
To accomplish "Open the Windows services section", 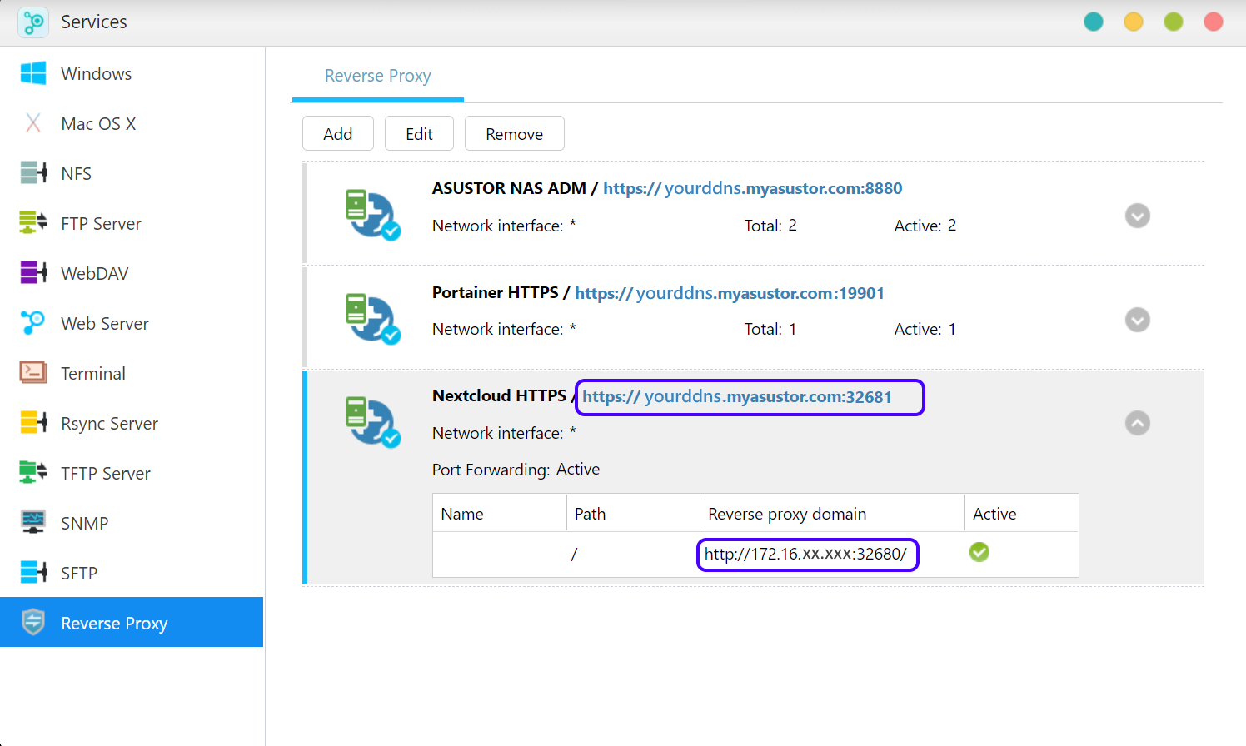I will 132,73.
